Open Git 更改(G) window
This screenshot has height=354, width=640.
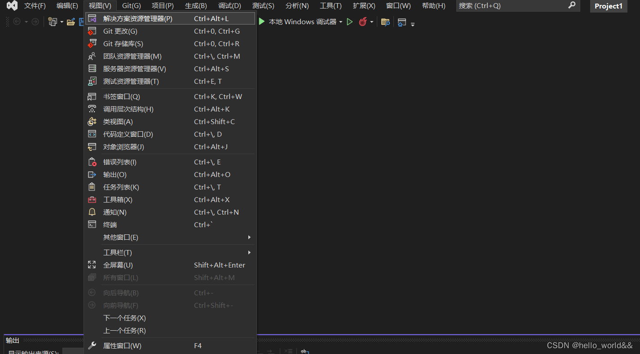click(x=170, y=31)
